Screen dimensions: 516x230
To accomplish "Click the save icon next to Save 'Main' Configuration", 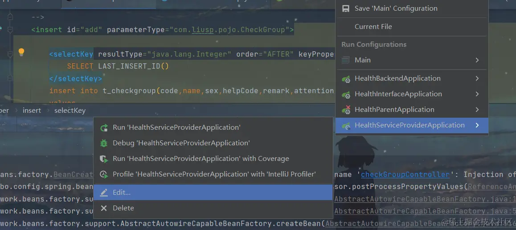I will (x=345, y=8).
